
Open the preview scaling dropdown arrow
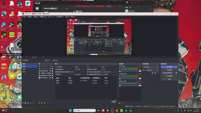[x=43, y=57]
